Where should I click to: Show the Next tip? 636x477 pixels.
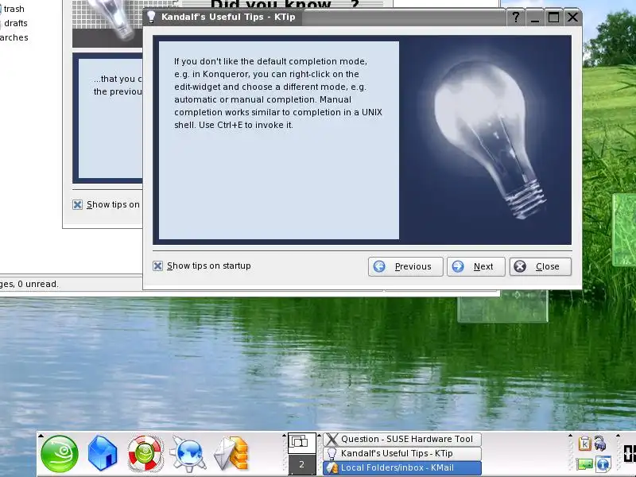[x=475, y=266]
